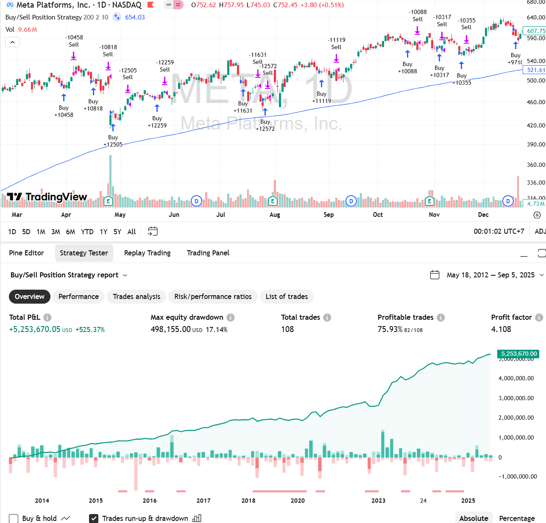The height and width of the screenshot is (523, 546).
Task: Click the blue sparkle icon next to strategy name
Action: coord(117,17)
